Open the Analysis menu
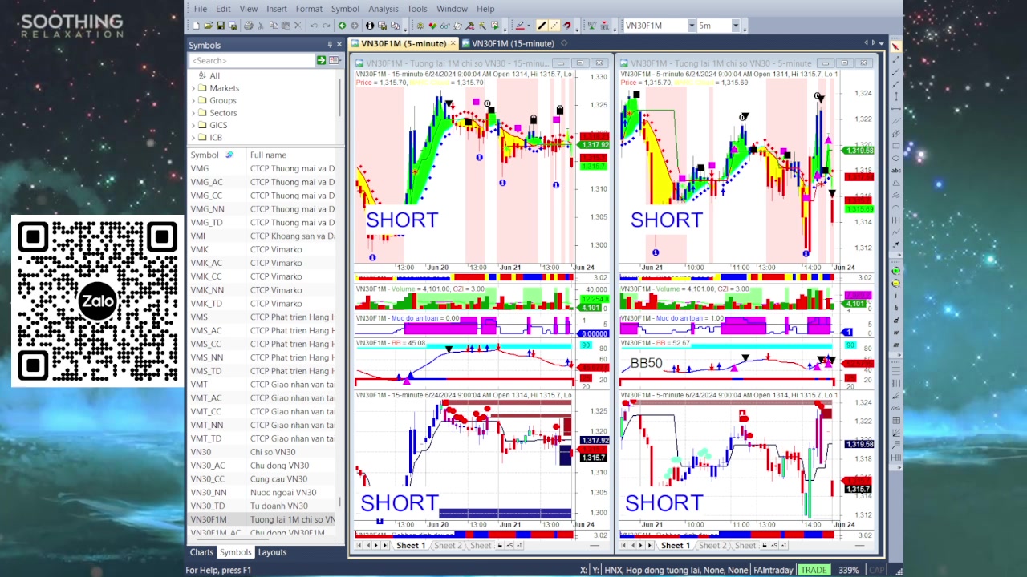The height and width of the screenshot is (577, 1027). click(x=384, y=9)
